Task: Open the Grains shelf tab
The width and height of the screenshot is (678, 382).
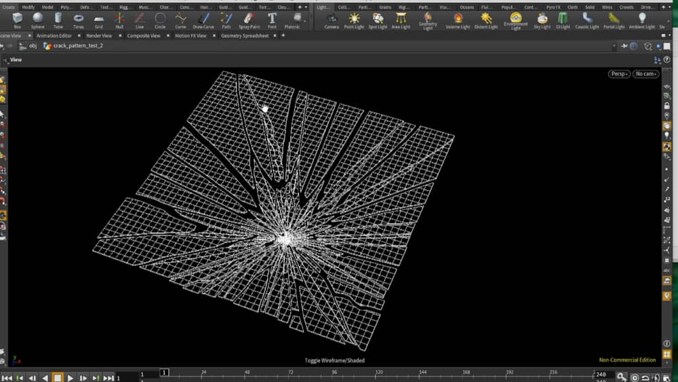Action: (385, 7)
